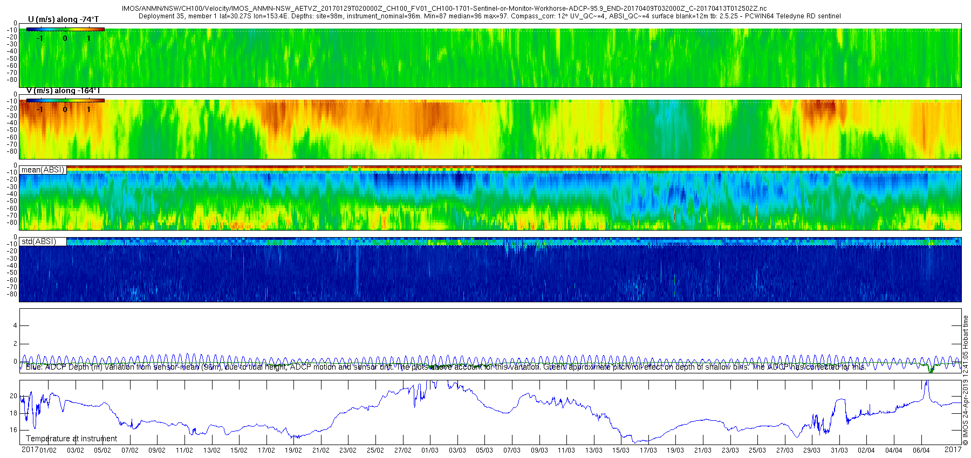
Task: Click the '21/03' date tick label
Action: 703,450
